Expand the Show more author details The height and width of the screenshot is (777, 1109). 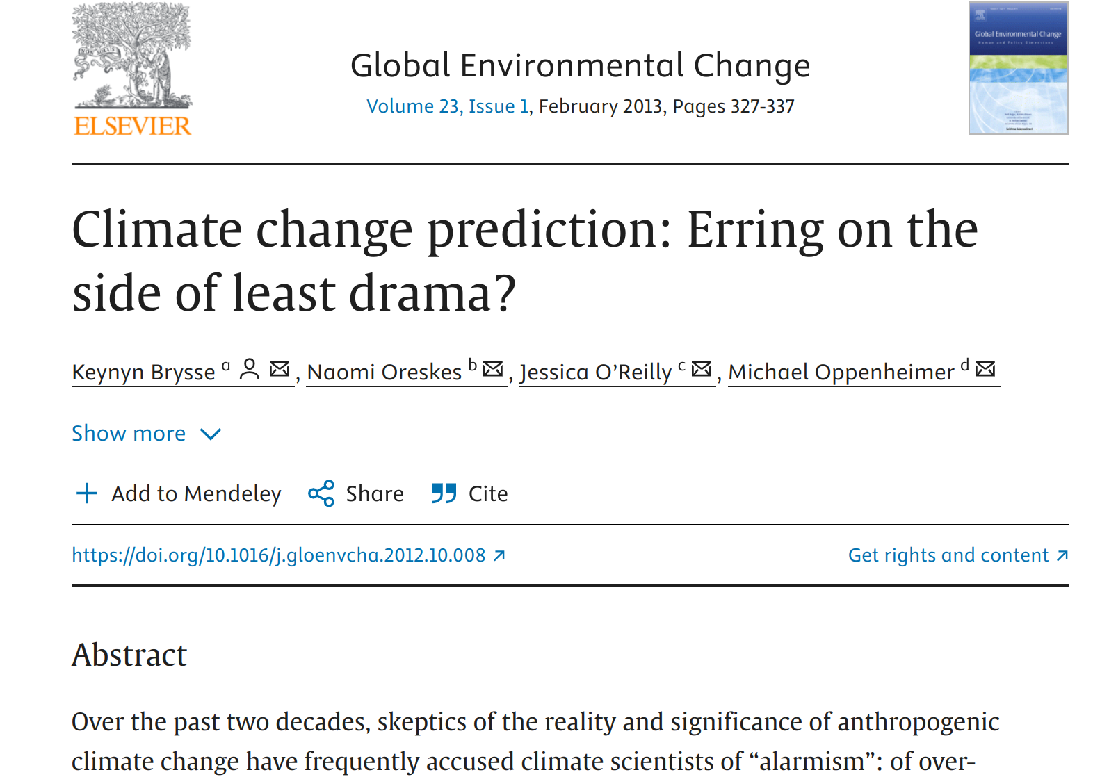coord(129,434)
